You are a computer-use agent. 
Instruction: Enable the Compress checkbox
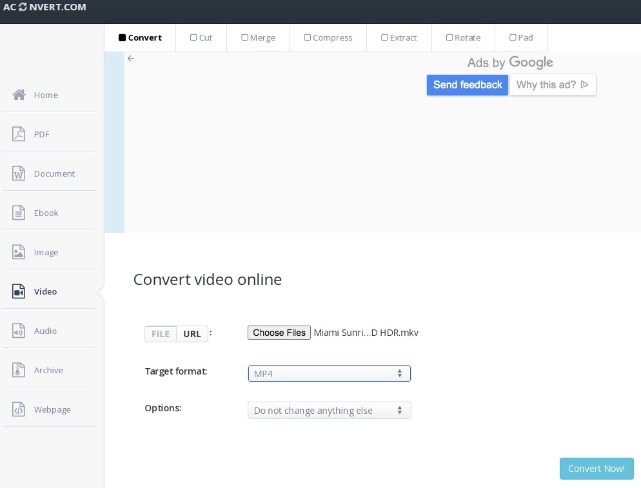tap(308, 37)
